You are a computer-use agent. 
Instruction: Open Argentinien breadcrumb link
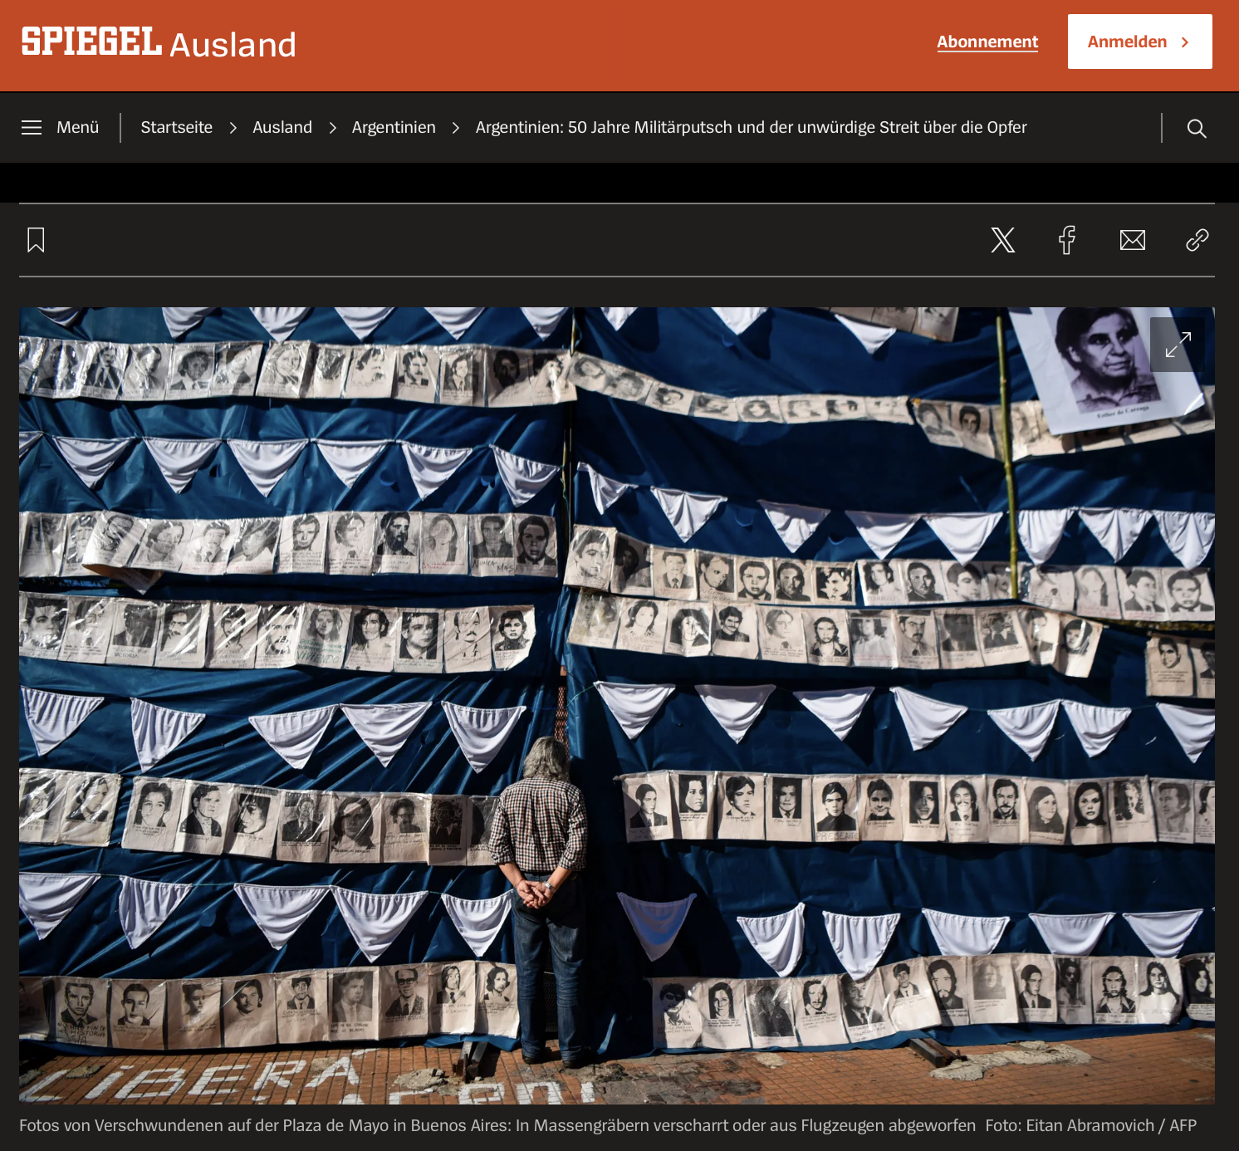pos(394,127)
